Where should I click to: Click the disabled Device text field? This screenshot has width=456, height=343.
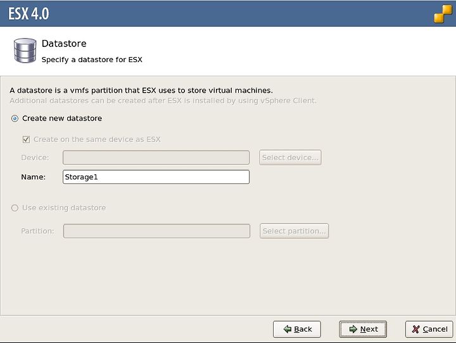coord(156,157)
